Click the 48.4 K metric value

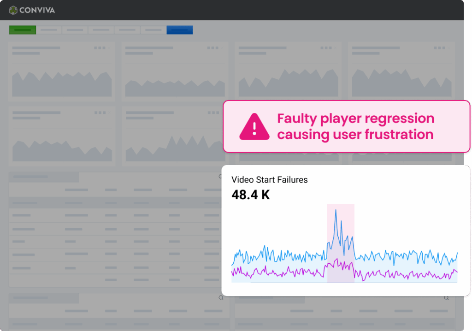(x=250, y=195)
